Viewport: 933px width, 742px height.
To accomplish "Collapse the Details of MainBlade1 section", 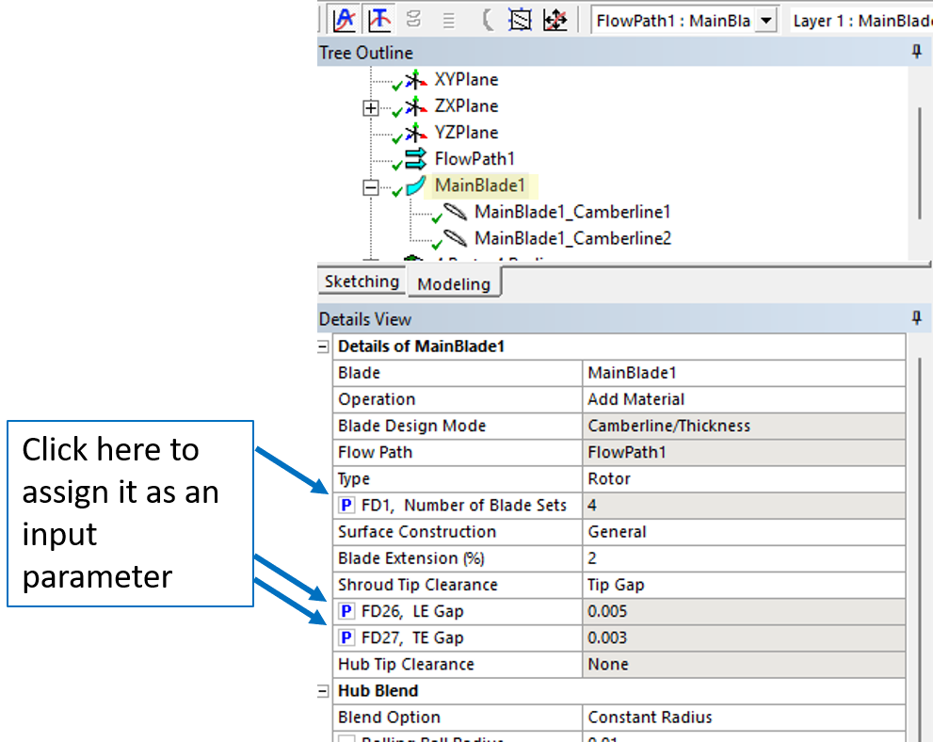I will click(x=323, y=347).
